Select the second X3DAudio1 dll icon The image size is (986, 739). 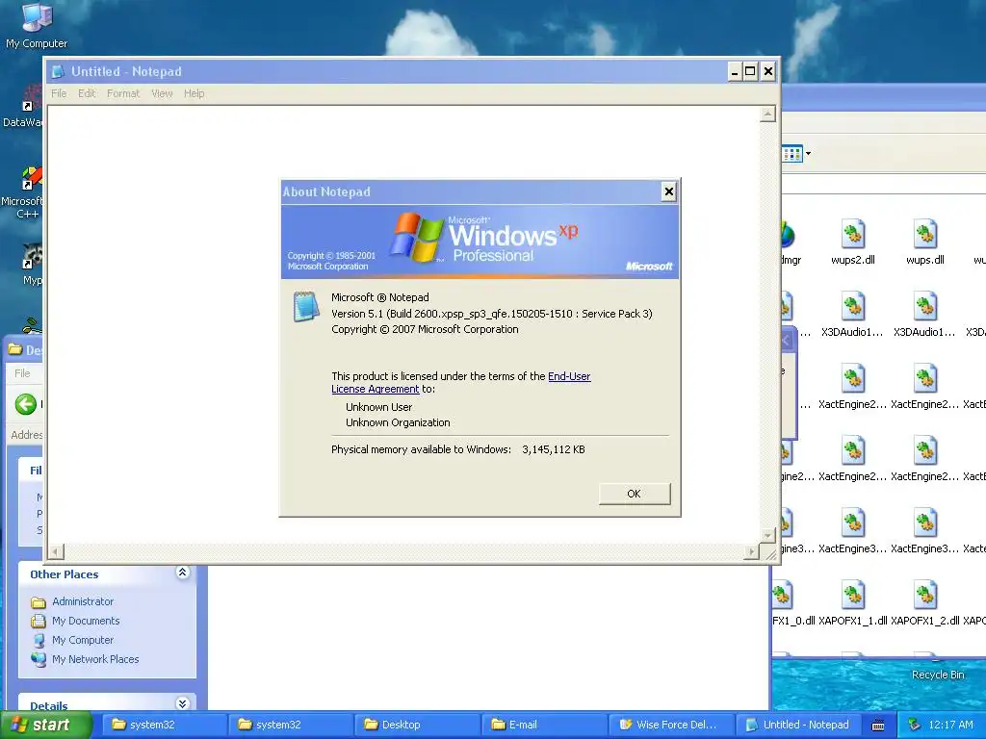[925, 307]
